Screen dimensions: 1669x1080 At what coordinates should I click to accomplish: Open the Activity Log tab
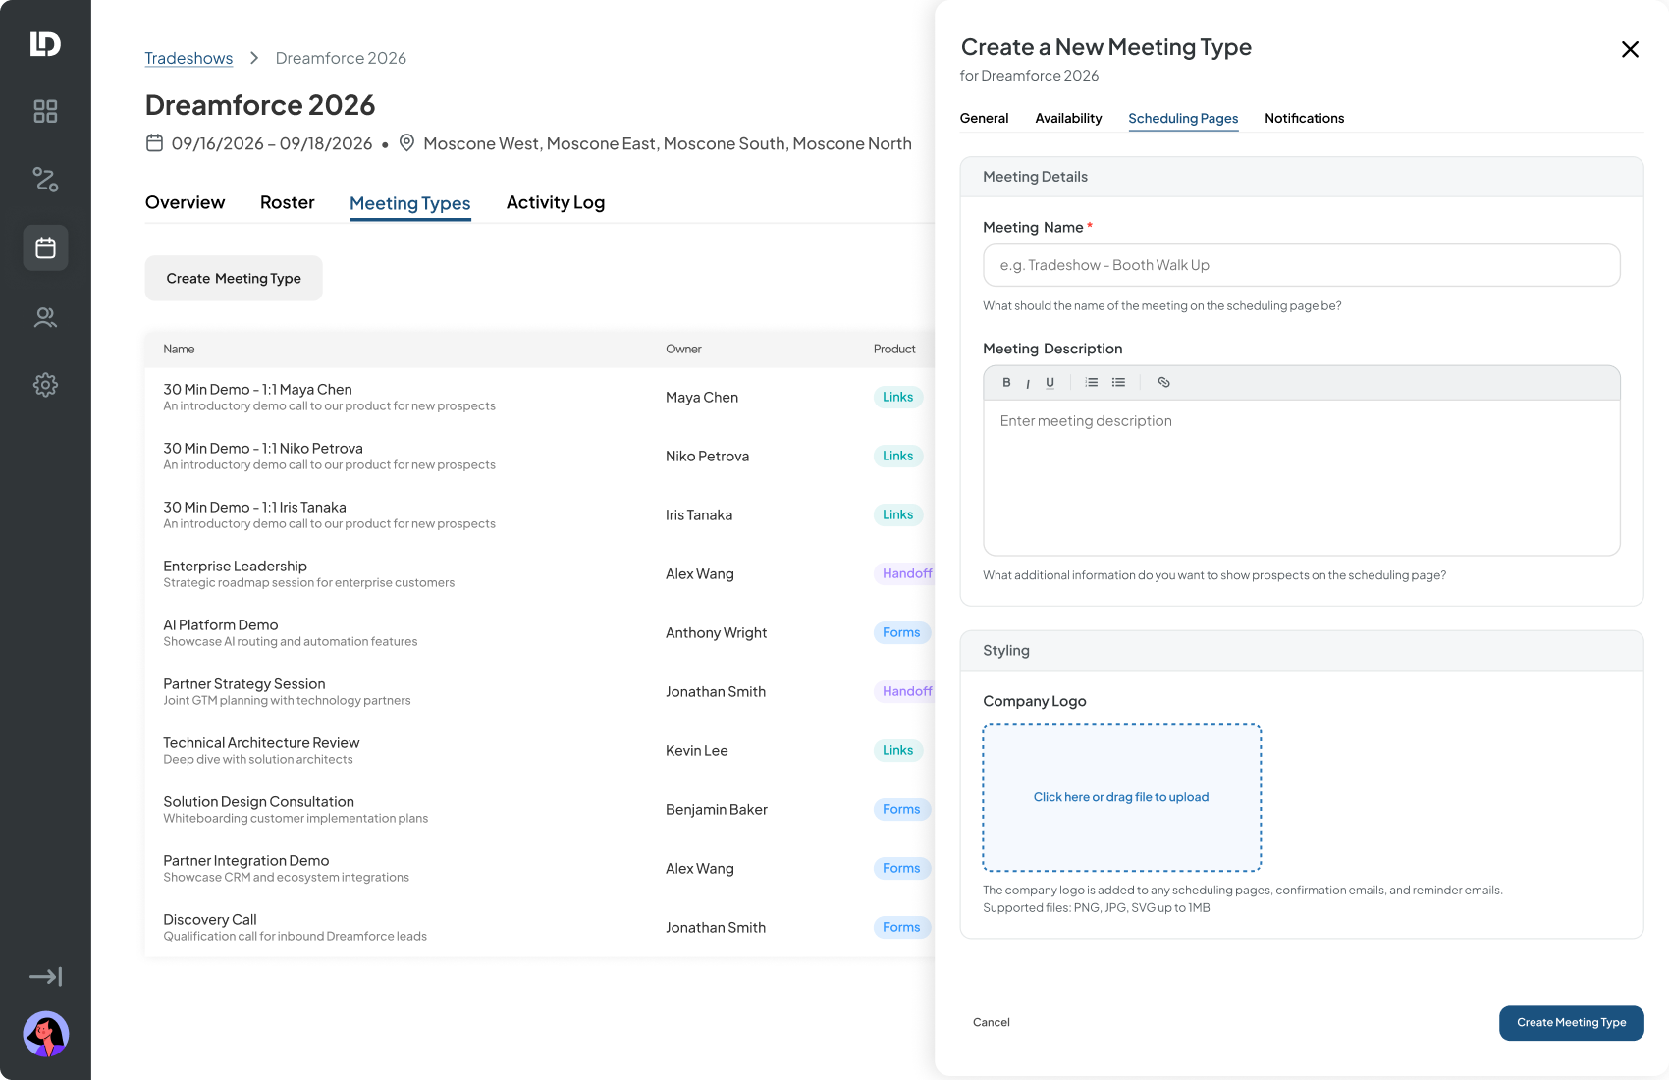[x=556, y=202]
